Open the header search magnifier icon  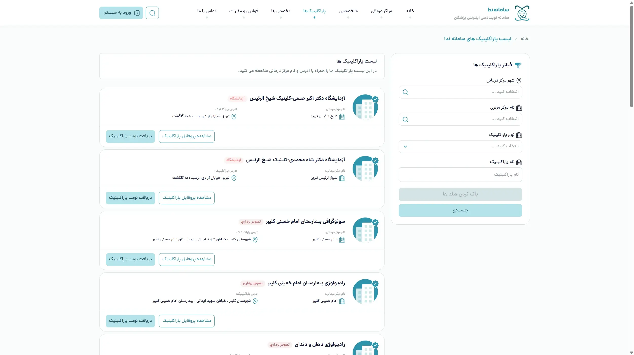(152, 13)
